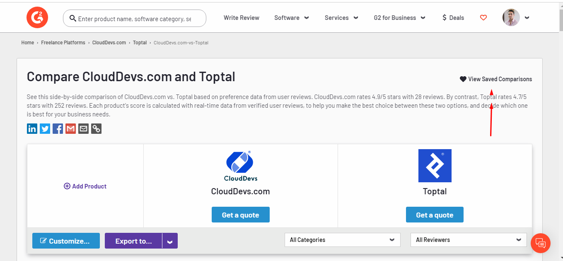This screenshot has height=261, width=563.
Task: Click the Customize button
Action: point(66,241)
